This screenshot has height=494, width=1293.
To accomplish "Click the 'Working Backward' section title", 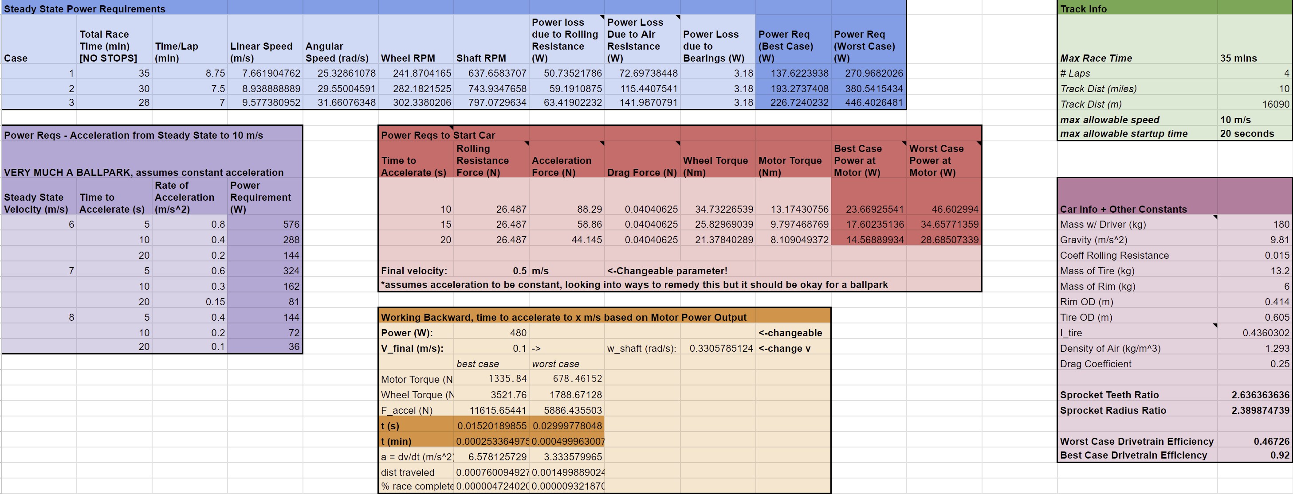I will (x=564, y=317).
